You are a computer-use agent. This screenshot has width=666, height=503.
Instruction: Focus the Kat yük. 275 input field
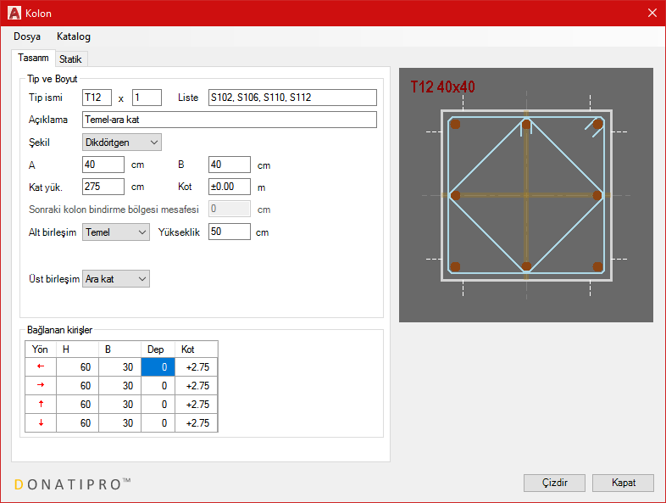(x=103, y=187)
